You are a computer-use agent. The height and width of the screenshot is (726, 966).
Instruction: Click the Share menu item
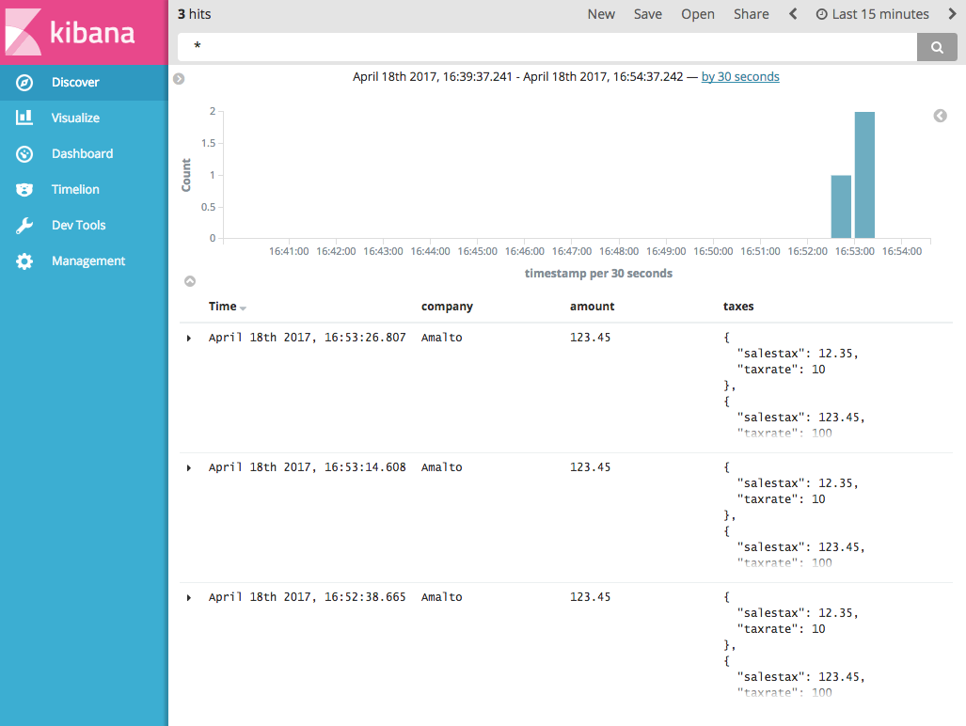[751, 13]
